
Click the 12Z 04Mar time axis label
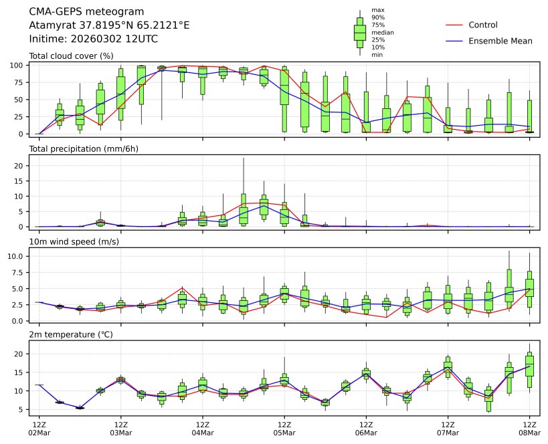(x=202, y=429)
